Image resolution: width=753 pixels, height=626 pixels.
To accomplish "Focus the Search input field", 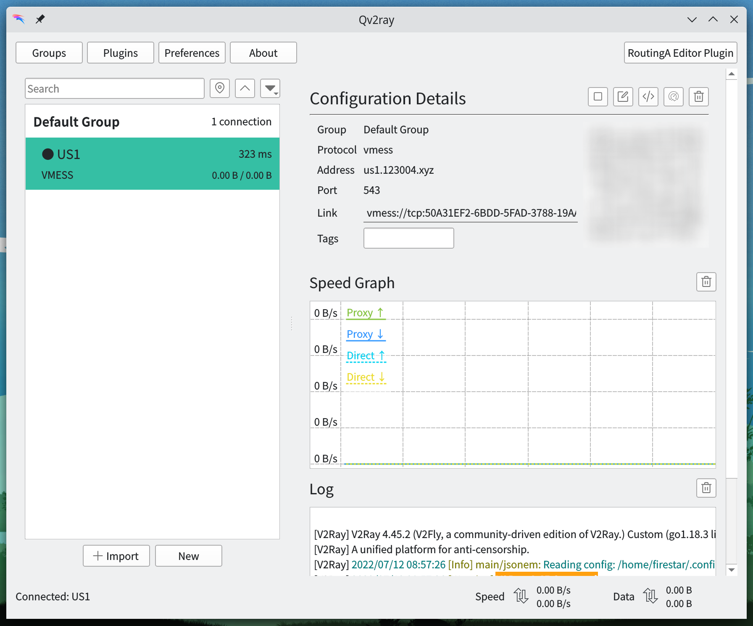I will [x=115, y=88].
